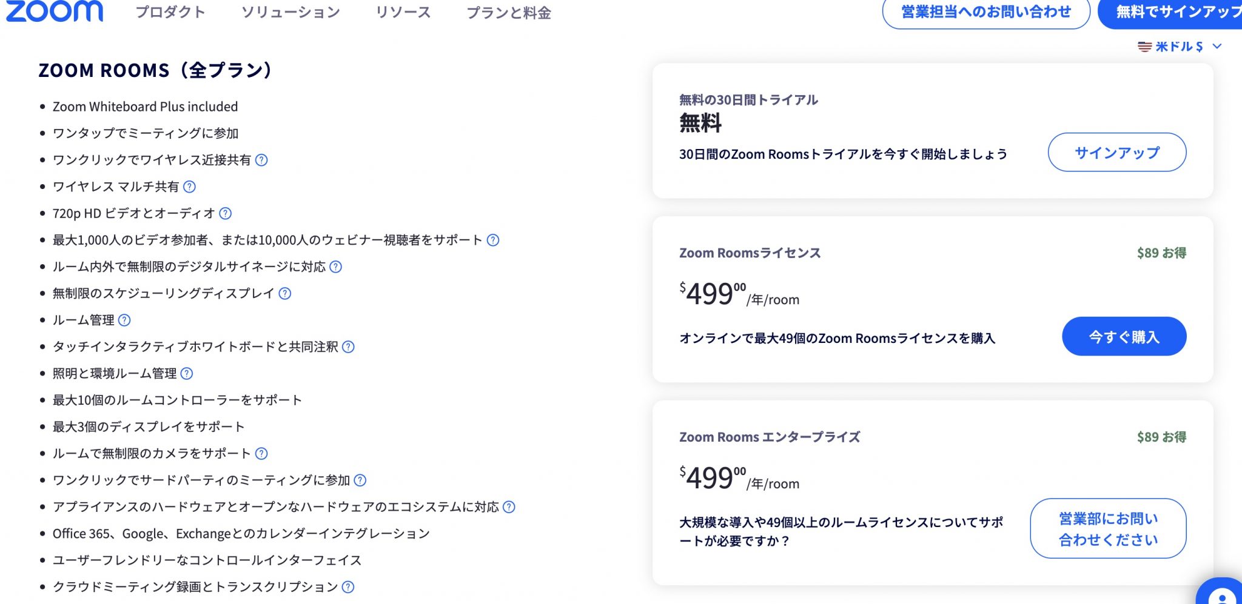Click the US flag icon near currency selector
Viewport: 1242px width, 604px height.
coord(1144,45)
